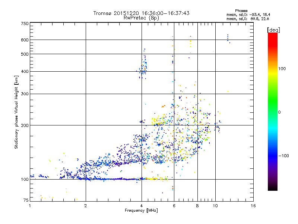Click the y-axis tick label '300'

[25, 94]
